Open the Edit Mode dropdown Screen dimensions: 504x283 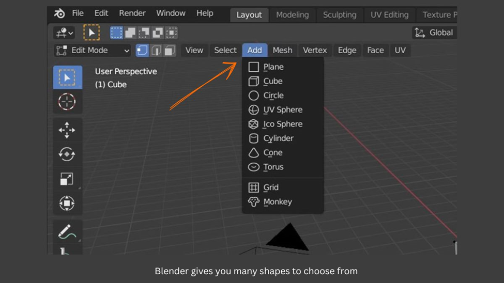tap(92, 51)
